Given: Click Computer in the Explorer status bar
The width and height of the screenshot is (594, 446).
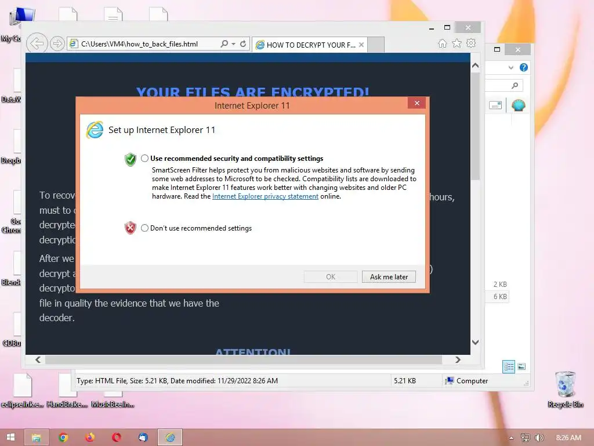Looking at the screenshot, I should (467, 381).
